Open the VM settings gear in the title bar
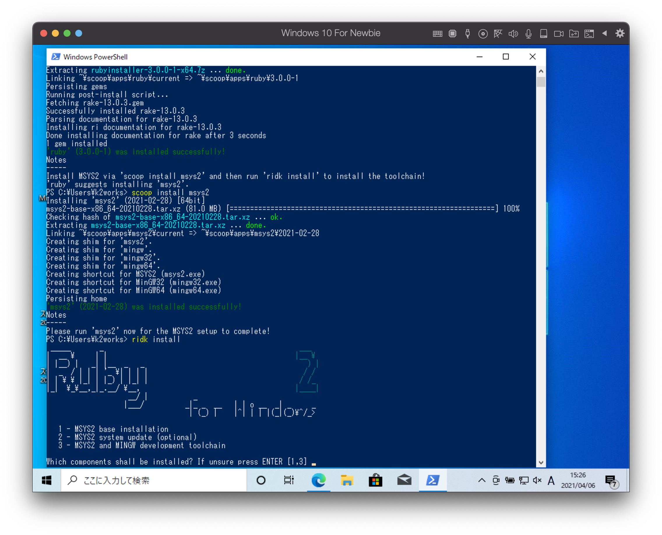Viewport: 662px width, 535px height. 620,33
